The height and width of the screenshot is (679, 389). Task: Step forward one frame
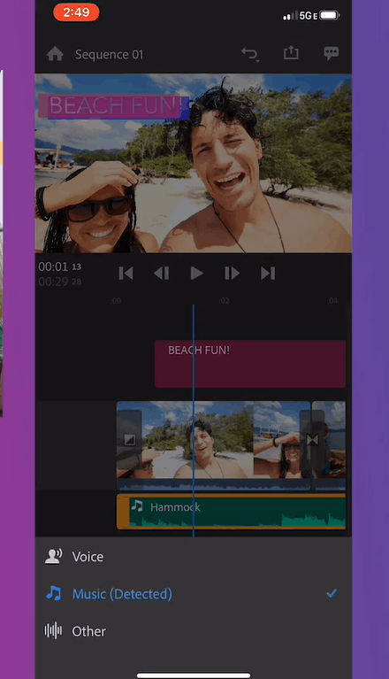point(233,274)
